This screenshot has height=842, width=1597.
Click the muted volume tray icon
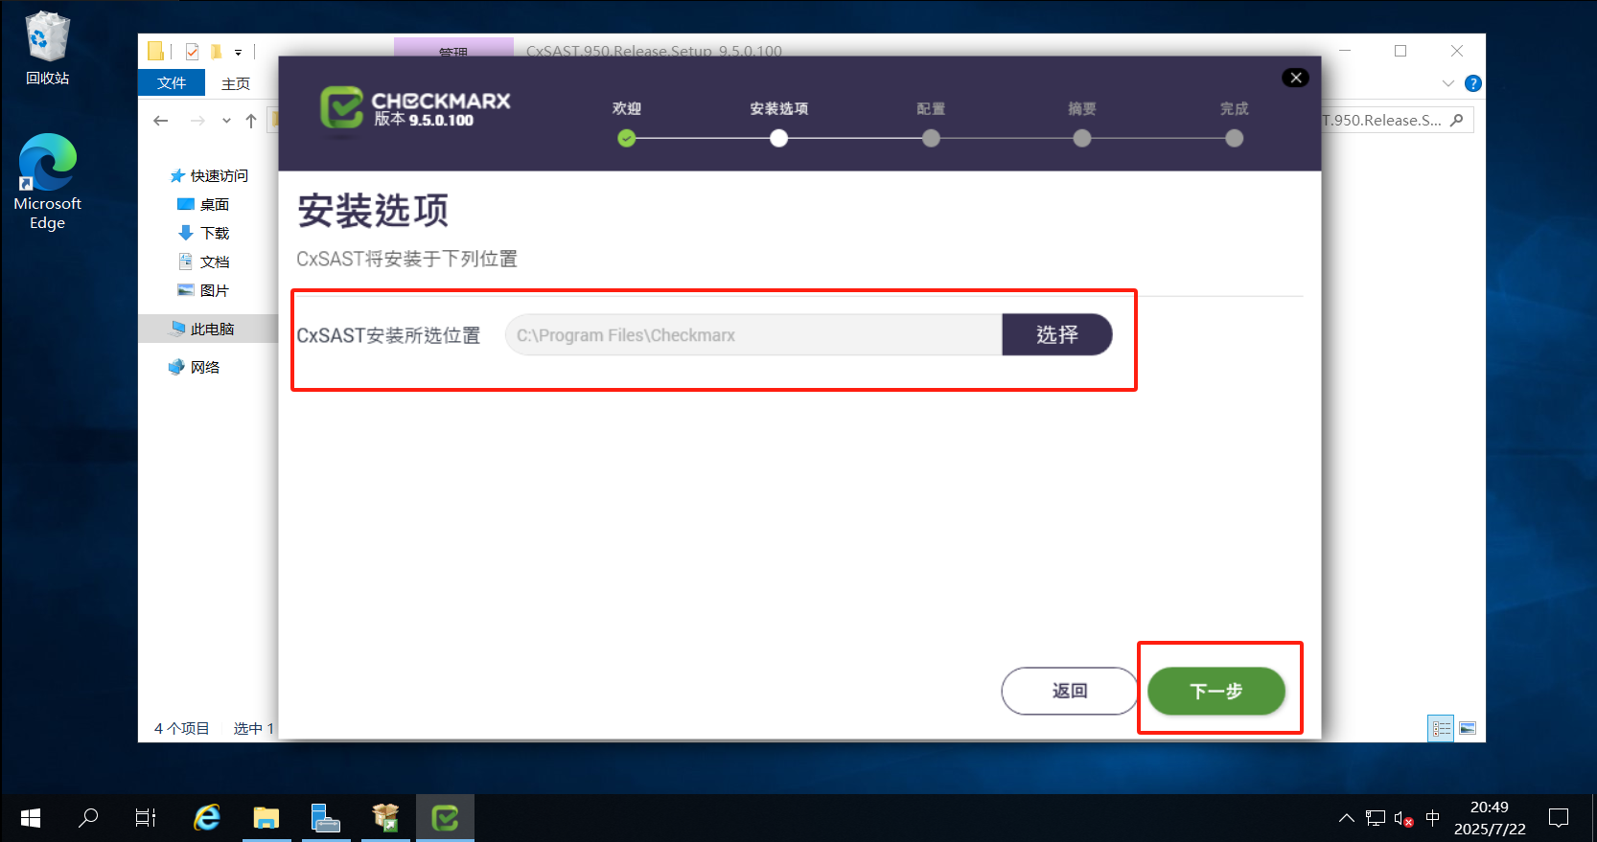1403,818
